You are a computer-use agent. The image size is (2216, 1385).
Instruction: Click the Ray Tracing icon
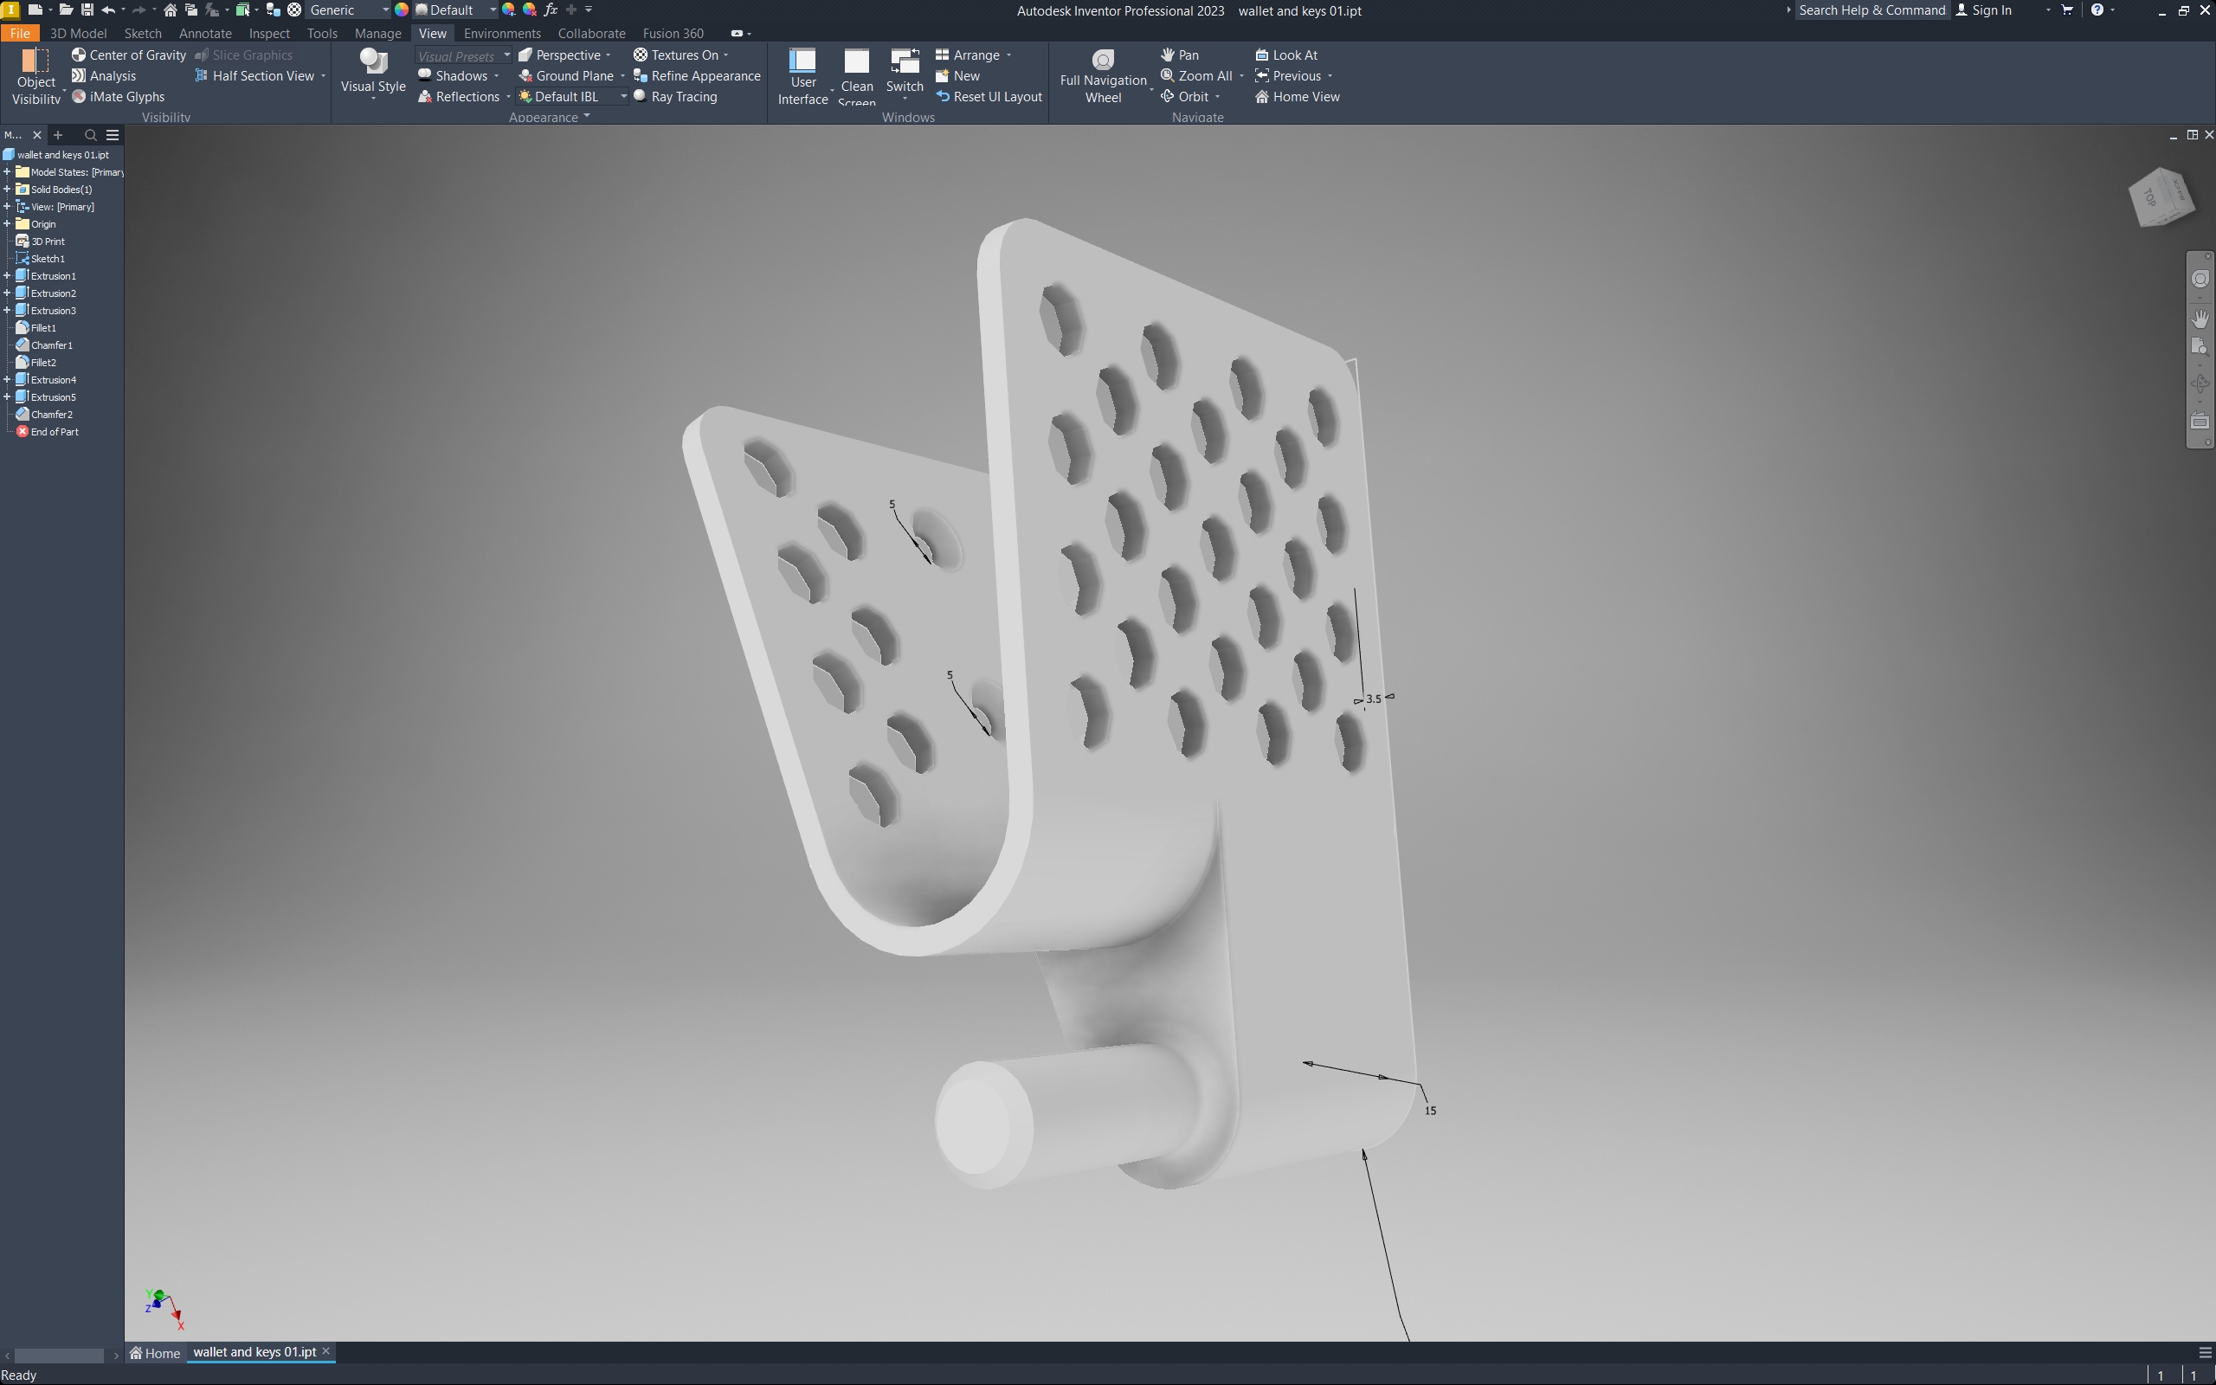click(640, 96)
